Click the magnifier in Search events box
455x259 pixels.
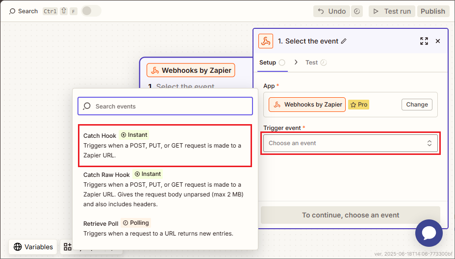(x=87, y=106)
